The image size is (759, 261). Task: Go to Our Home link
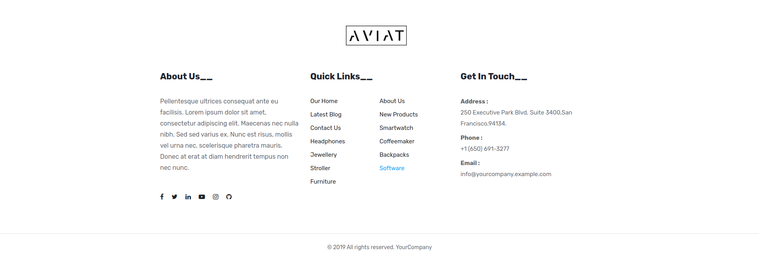(x=324, y=101)
